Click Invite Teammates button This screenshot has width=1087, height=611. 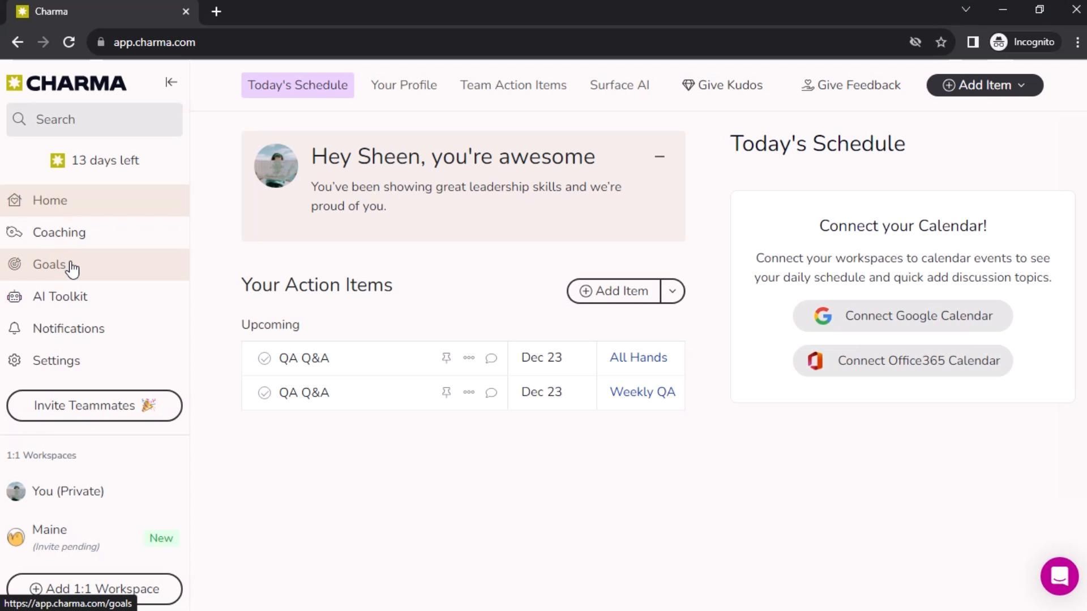(95, 406)
